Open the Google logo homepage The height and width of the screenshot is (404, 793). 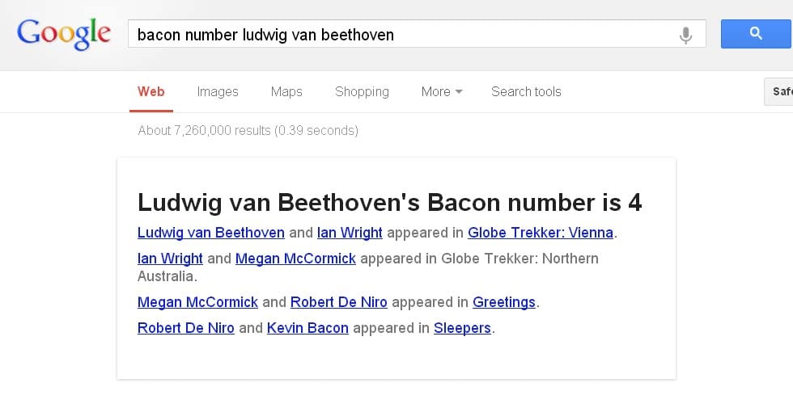tap(64, 34)
